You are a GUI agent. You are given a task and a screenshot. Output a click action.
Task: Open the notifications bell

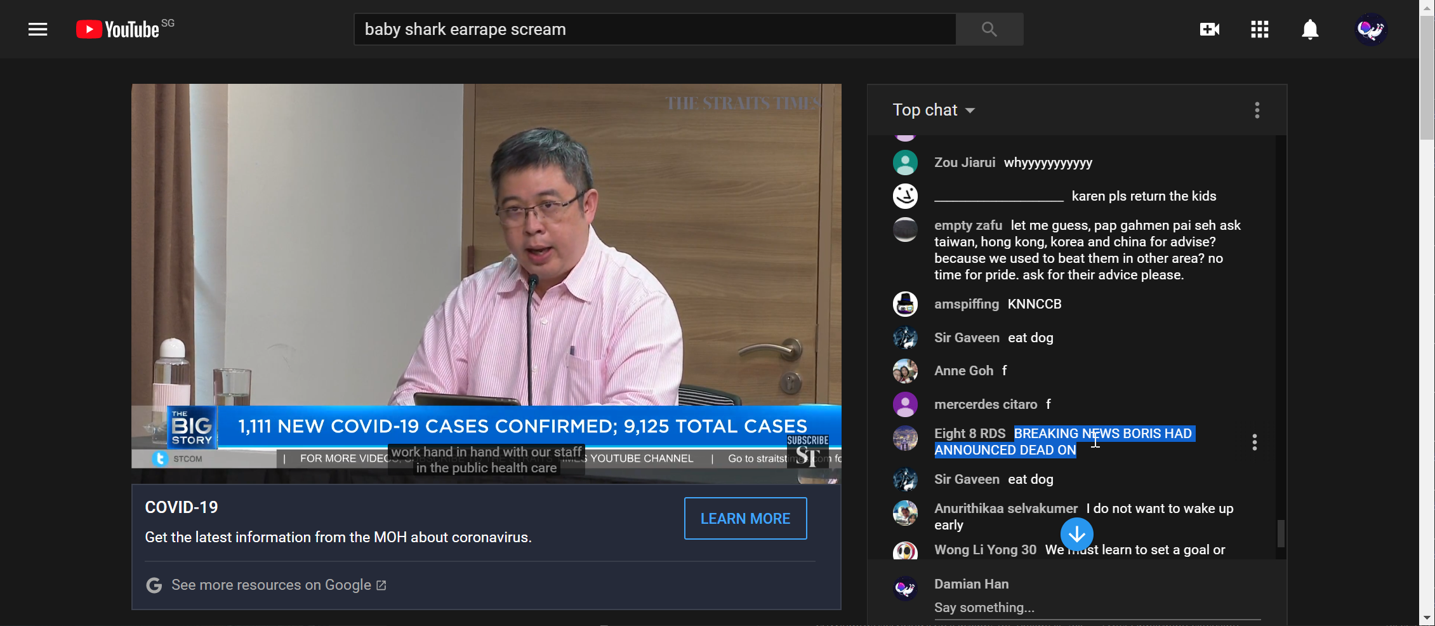(1310, 29)
